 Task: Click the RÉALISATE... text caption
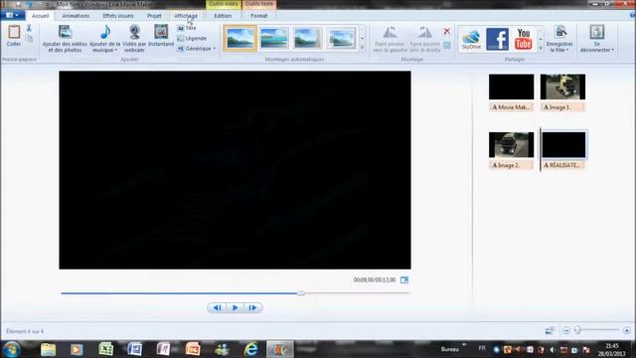click(x=562, y=165)
